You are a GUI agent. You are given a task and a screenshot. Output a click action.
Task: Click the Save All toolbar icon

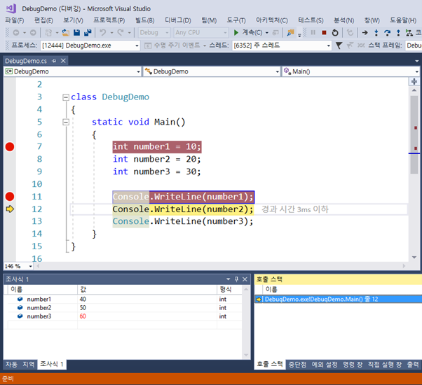(x=88, y=32)
